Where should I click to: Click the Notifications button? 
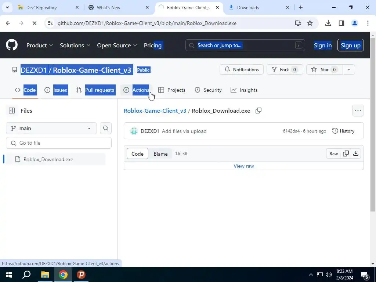(242, 69)
